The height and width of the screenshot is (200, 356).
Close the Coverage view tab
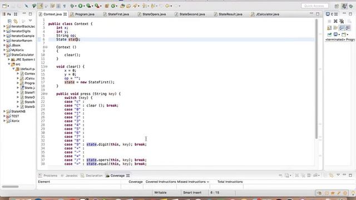(128, 176)
